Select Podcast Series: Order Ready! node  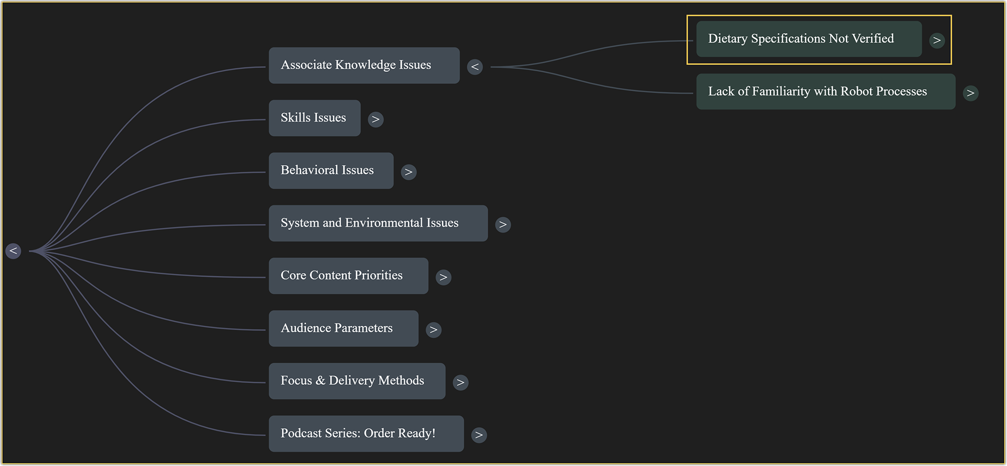pos(366,434)
